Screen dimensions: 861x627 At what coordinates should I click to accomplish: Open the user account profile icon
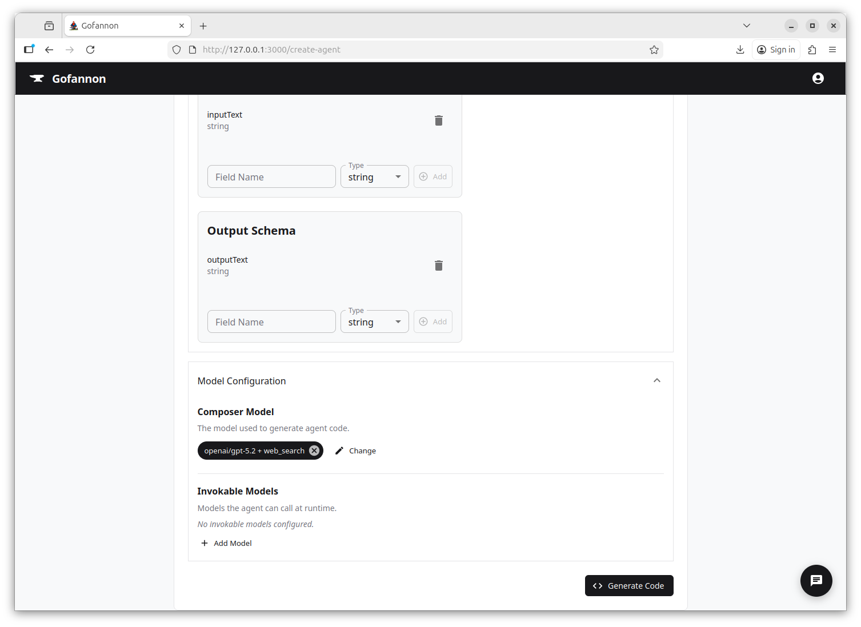click(x=818, y=78)
